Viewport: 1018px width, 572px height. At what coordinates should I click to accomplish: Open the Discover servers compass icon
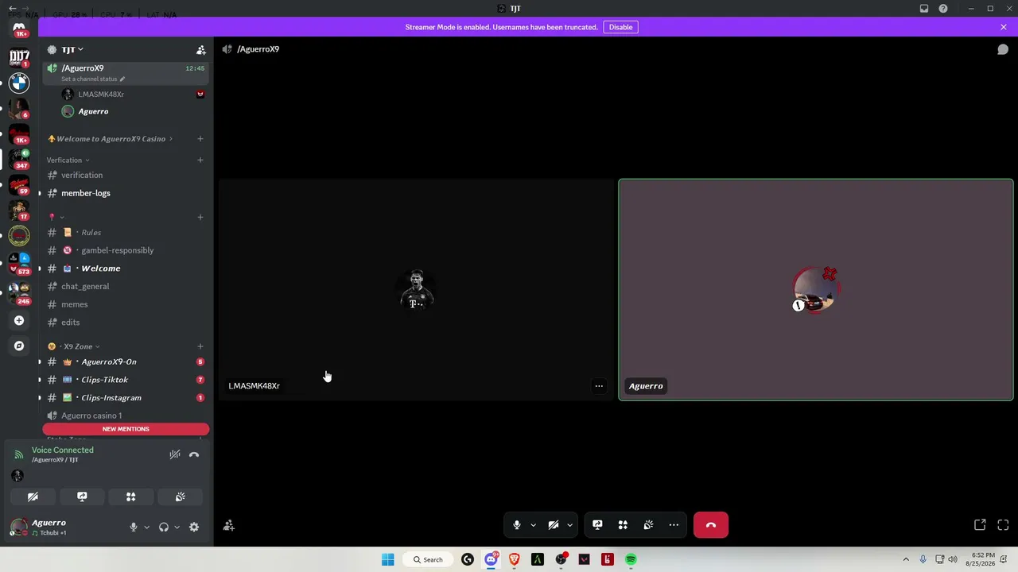pos(19,346)
